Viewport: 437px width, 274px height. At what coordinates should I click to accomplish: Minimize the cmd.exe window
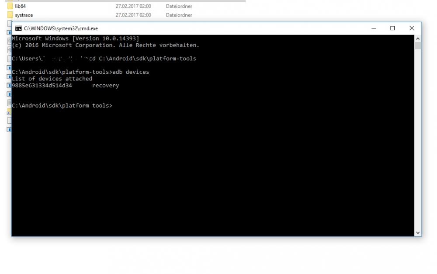pos(374,28)
